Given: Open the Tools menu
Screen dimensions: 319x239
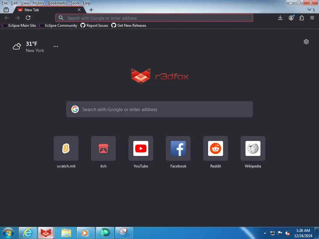Looking at the screenshot, I should 75,3.
